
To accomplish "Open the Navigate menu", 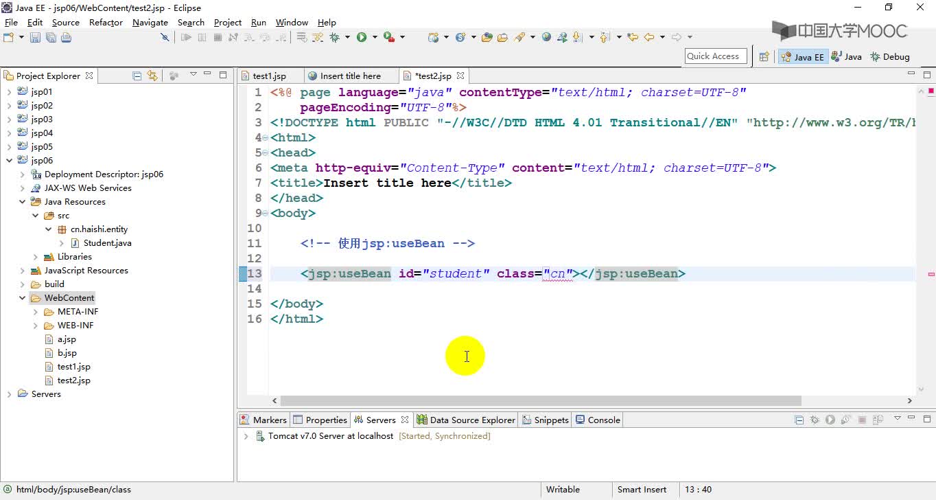I will (150, 23).
